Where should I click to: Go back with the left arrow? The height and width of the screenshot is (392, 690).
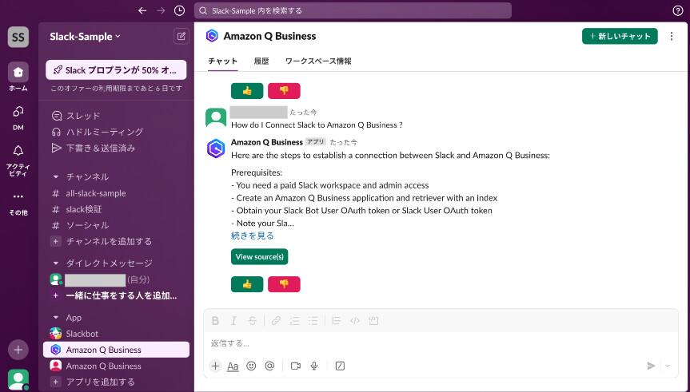point(142,10)
